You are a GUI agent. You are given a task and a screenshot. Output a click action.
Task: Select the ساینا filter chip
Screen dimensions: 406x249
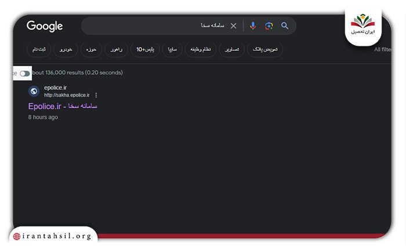coord(172,49)
